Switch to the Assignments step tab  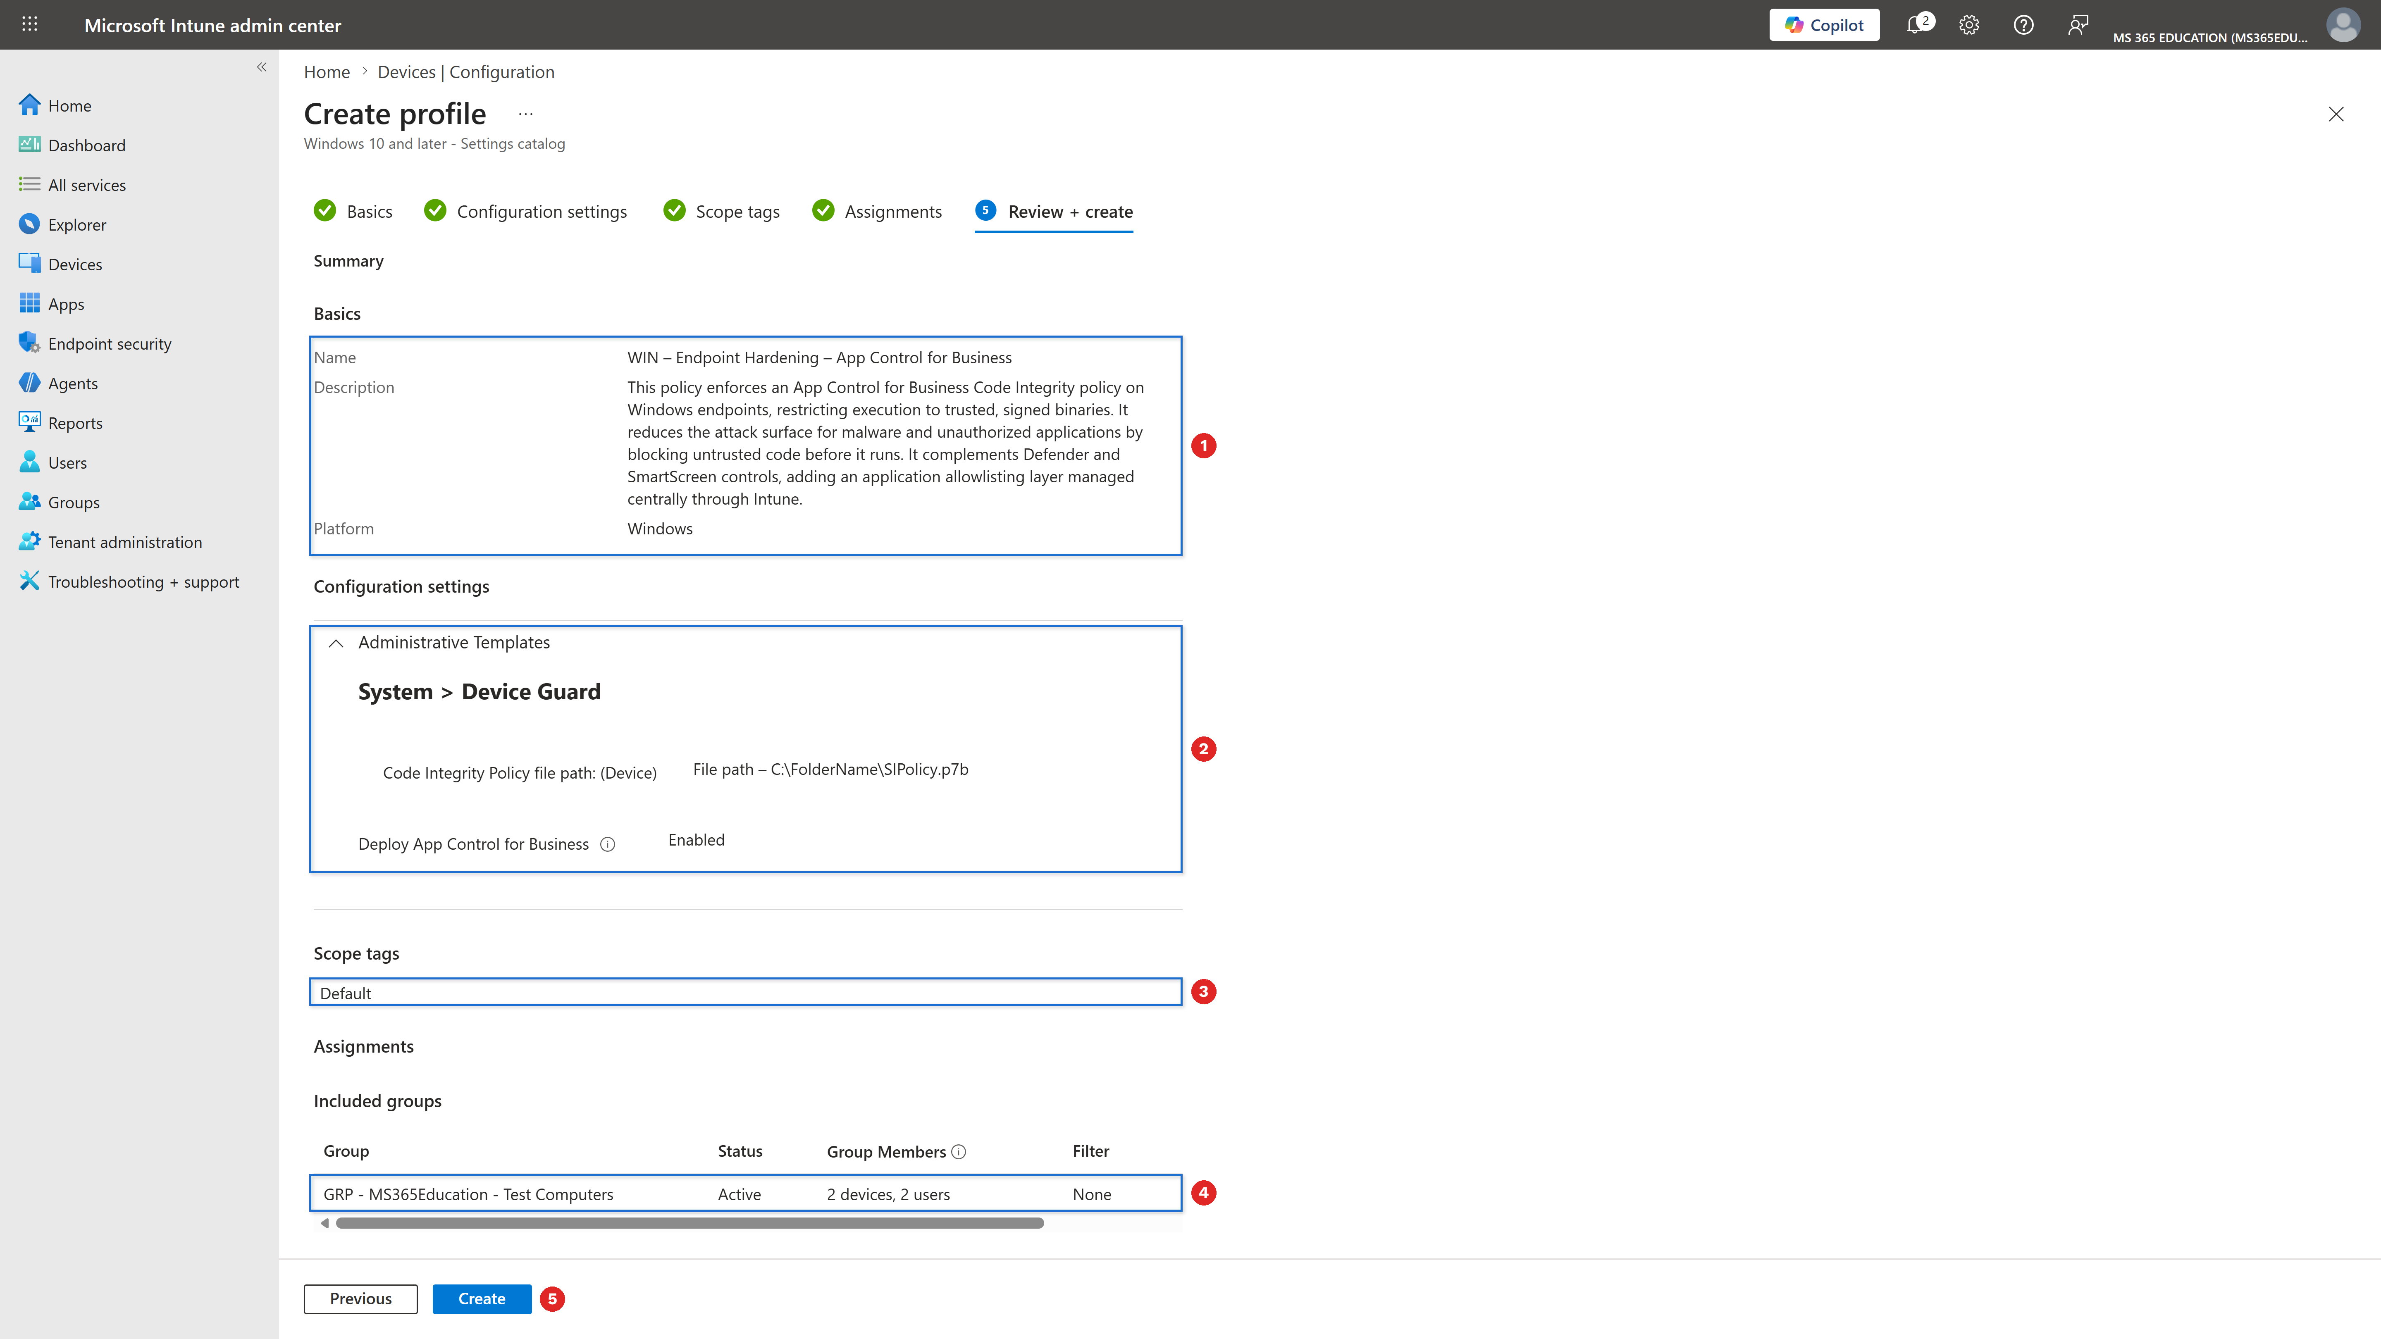(x=877, y=212)
